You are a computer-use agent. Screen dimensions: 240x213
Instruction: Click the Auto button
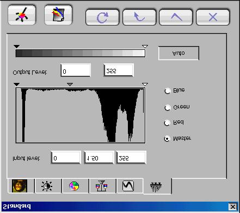click(x=179, y=53)
